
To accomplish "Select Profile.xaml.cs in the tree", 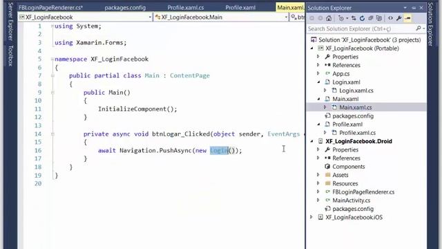I will (357, 133).
